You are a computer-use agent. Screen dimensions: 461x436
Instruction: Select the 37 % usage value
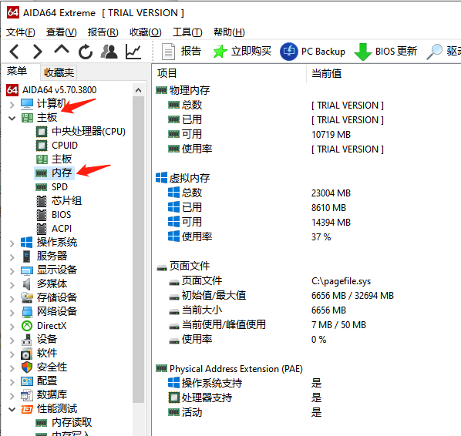[321, 237]
